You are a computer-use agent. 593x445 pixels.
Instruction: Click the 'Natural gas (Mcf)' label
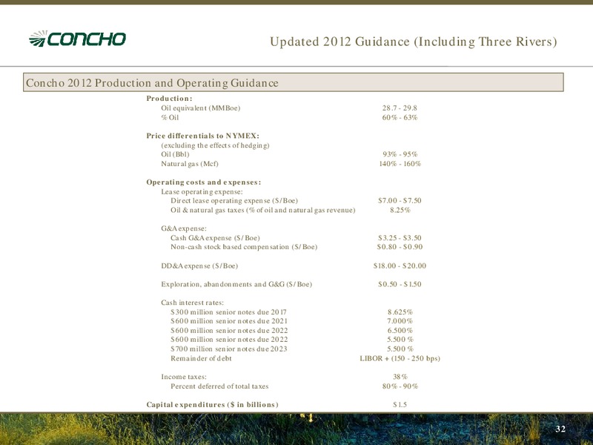click(x=190, y=163)
